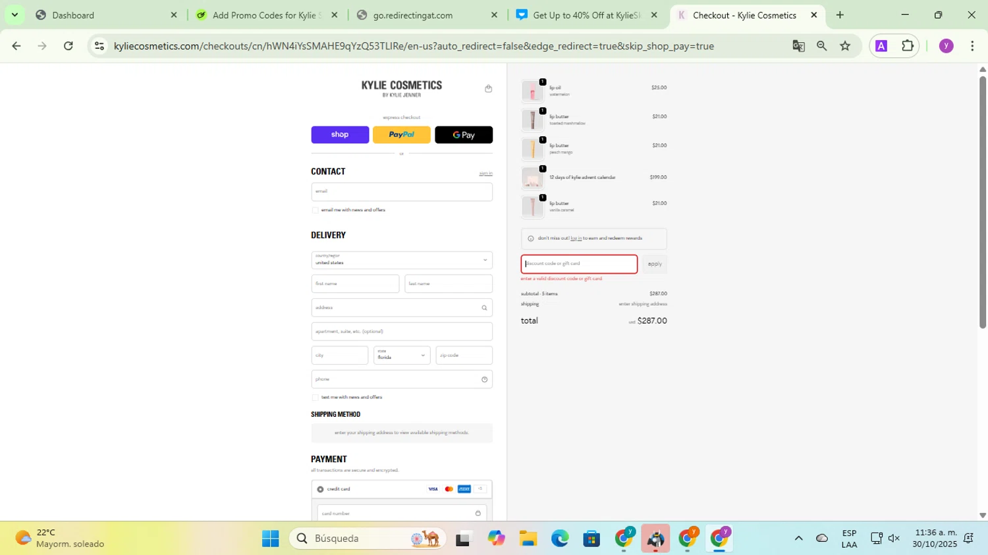The image size is (988, 555).
Task: Click the last name field
Action: coord(449,284)
